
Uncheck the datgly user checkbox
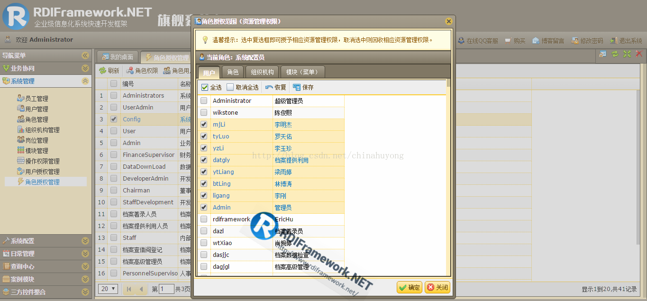[x=204, y=160]
